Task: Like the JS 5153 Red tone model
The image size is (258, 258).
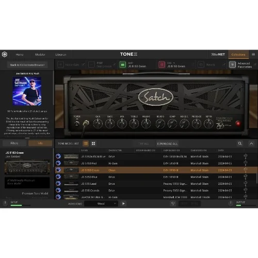Action: pyautogui.click(x=246, y=163)
